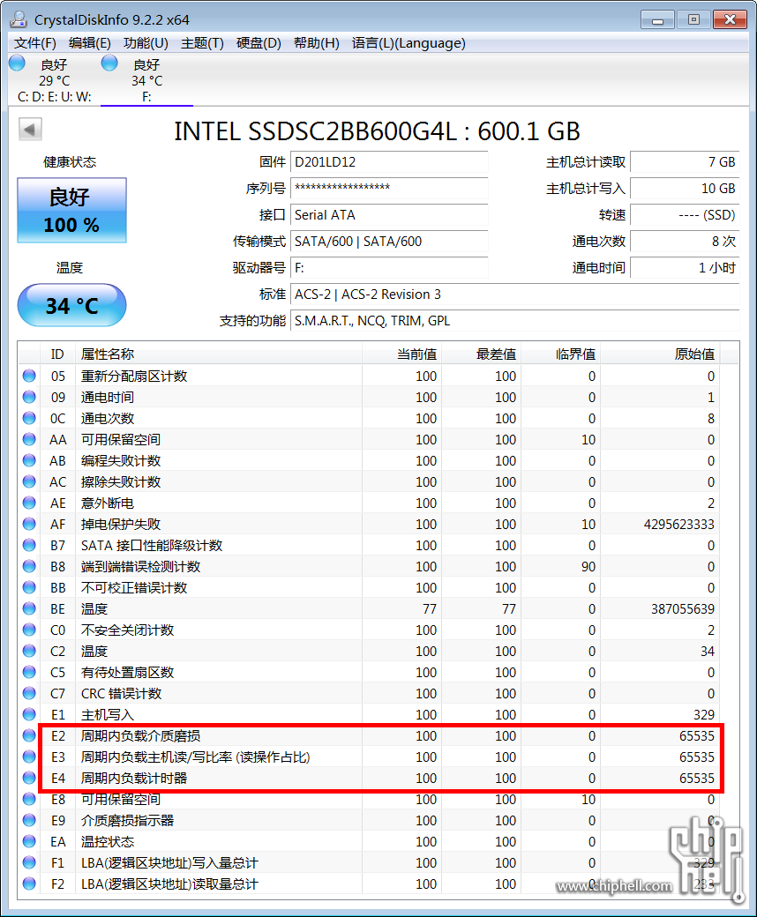This screenshot has width=757, height=917.
Task: Click the 标准 ACS-2 Revision 3 field
Action: tap(514, 294)
